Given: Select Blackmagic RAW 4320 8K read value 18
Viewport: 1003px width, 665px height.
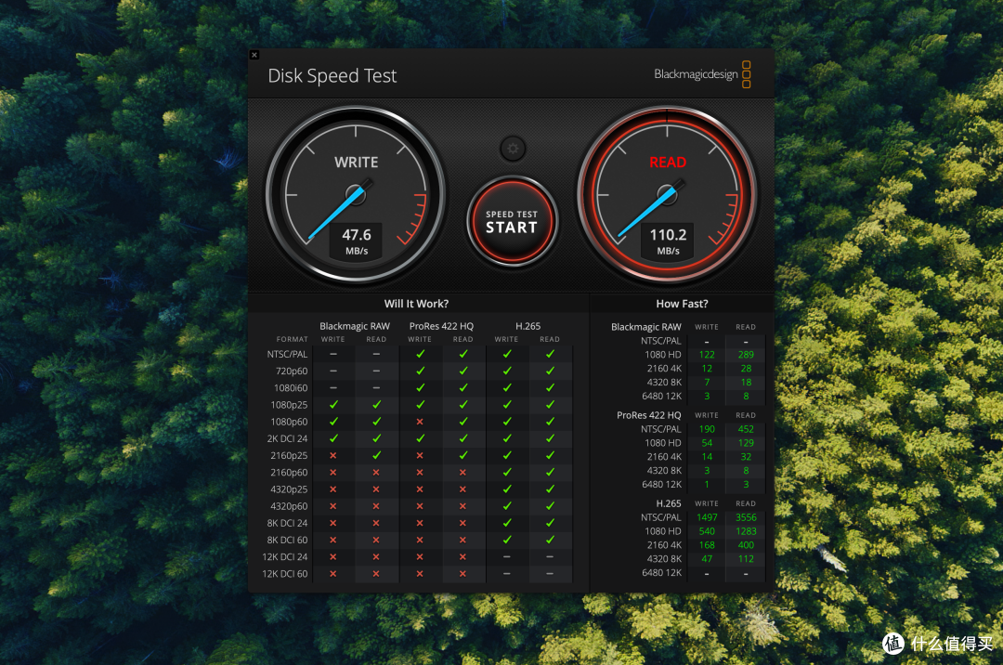Looking at the screenshot, I should coord(746,383).
